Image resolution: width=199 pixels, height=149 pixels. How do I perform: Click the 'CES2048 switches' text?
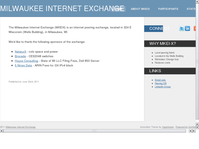pos(41,56)
